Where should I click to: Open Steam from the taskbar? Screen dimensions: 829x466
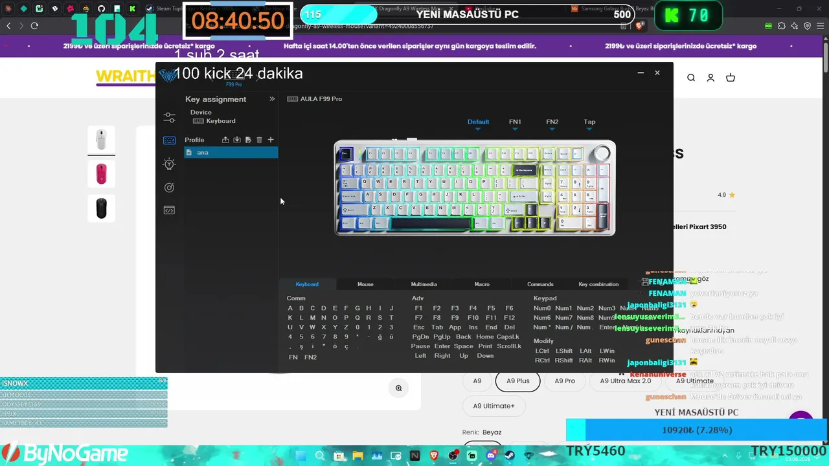509,456
